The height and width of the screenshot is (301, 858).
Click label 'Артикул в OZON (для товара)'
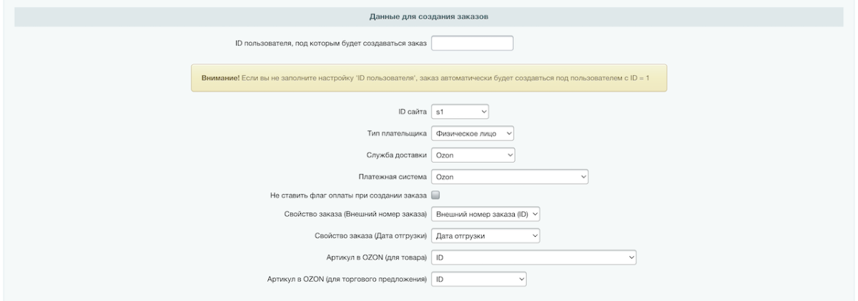(x=375, y=258)
